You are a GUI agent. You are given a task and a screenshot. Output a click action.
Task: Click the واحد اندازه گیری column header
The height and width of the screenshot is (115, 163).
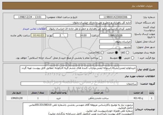point(59,93)
